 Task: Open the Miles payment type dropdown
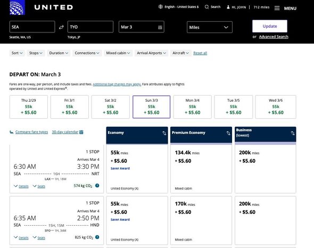coord(210,27)
